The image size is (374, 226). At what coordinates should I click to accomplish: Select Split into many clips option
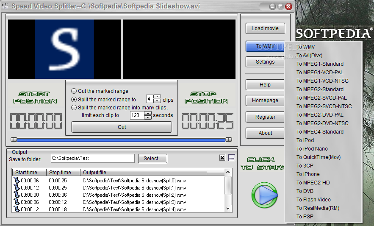[x=74, y=108]
